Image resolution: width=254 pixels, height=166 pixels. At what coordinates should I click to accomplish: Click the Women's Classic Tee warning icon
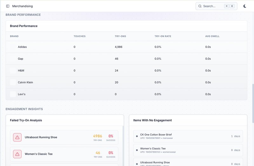pyautogui.click(x=17, y=154)
